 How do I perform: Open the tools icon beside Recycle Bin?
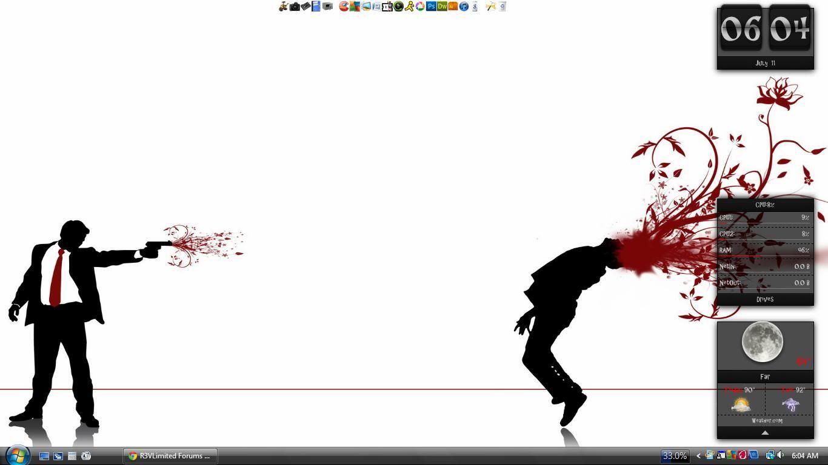tap(490, 7)
